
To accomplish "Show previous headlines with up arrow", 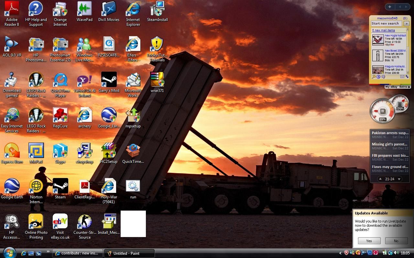I will pyautogui.click(x=380, y=179).
